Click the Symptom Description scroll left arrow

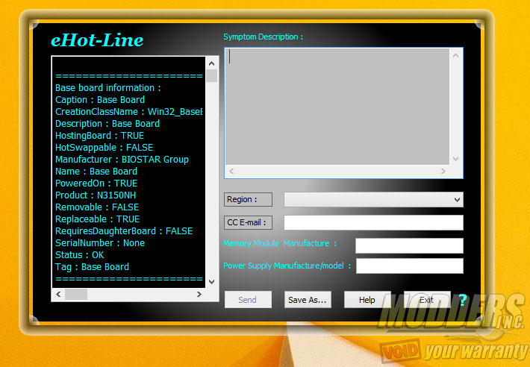tap(231, 171)
